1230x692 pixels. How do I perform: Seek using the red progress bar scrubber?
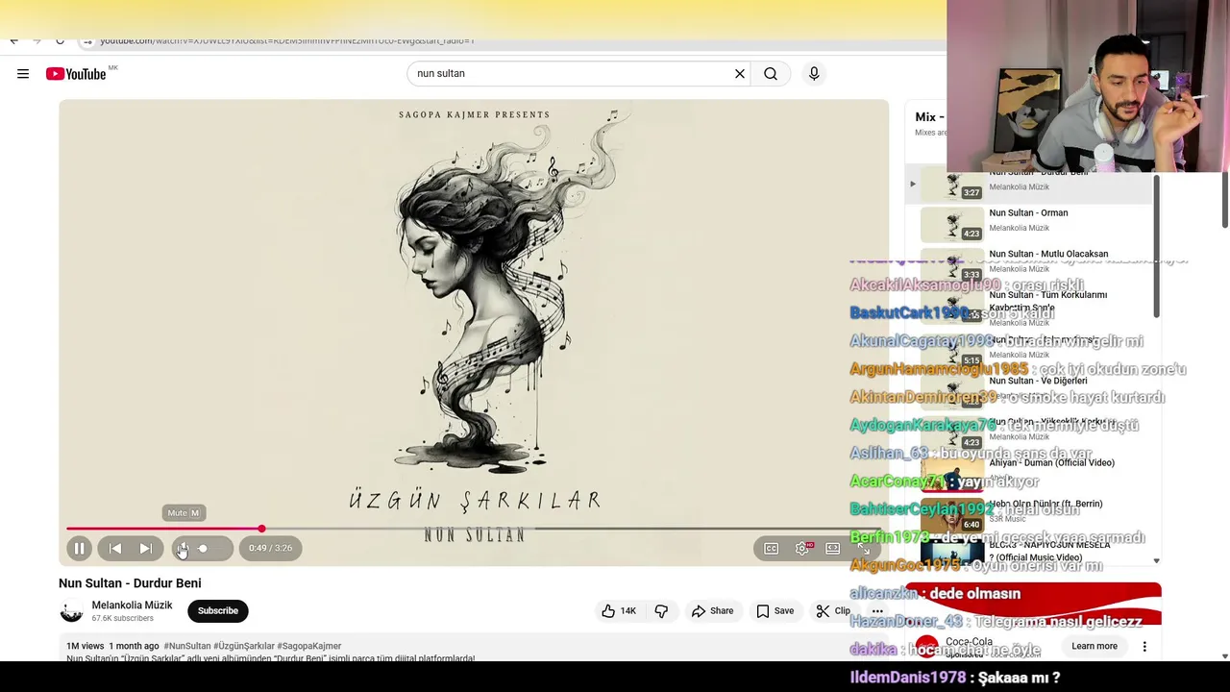pos(261,529)
